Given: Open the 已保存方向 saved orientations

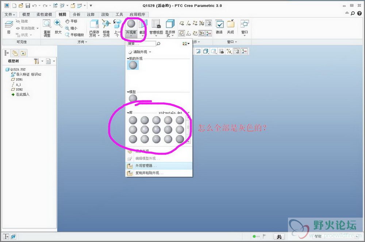Looking at the screenshot, I should [94, 28].
